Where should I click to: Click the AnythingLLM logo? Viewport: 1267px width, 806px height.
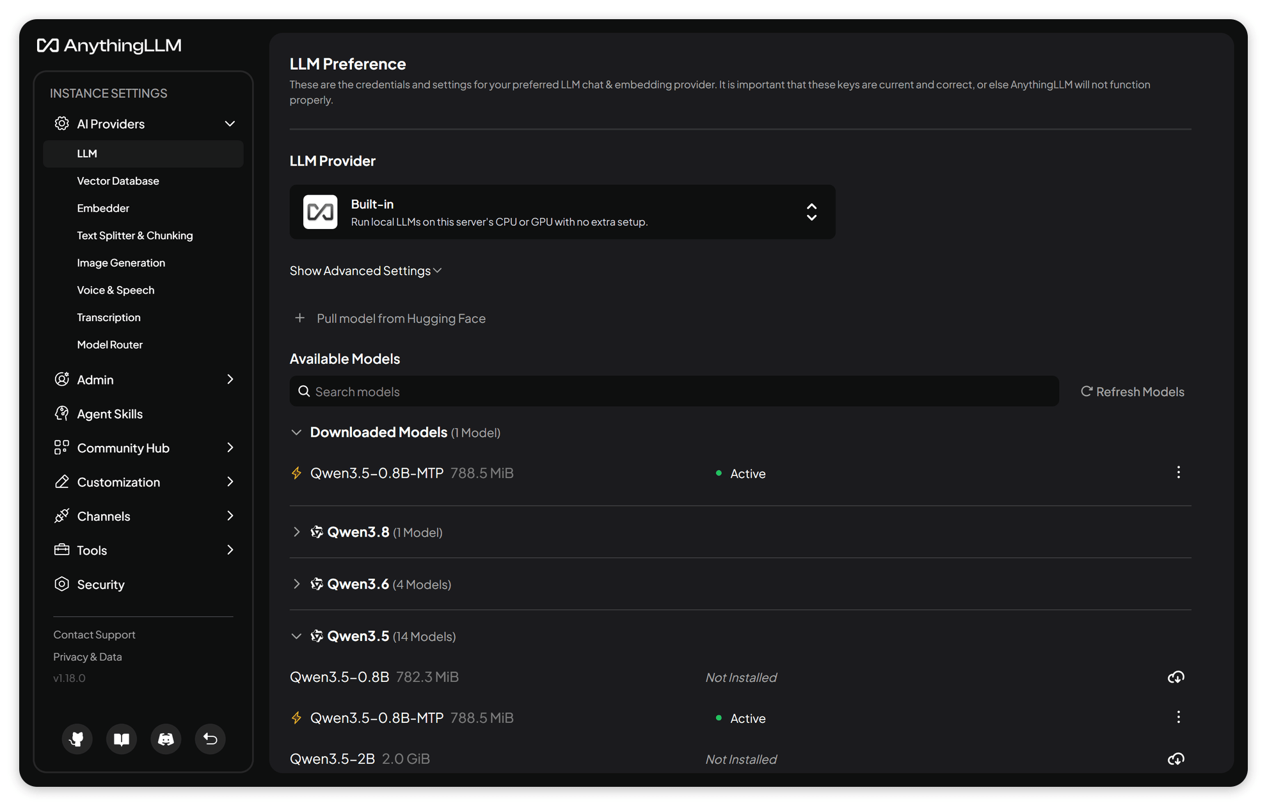coord(109,45)
